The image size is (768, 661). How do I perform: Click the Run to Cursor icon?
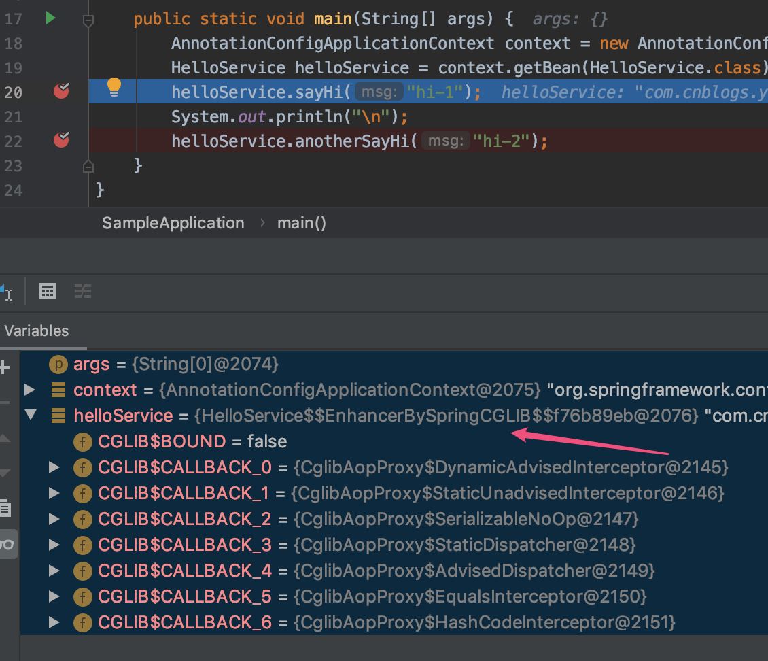point(6,292)
